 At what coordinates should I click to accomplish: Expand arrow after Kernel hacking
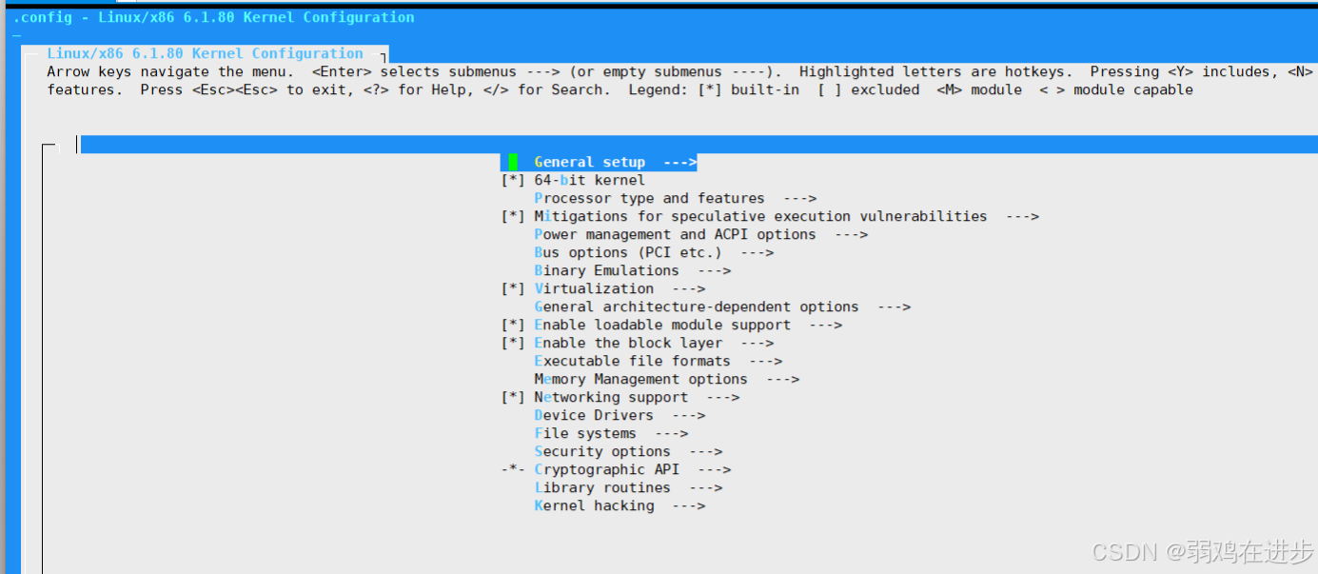[689, 505]
